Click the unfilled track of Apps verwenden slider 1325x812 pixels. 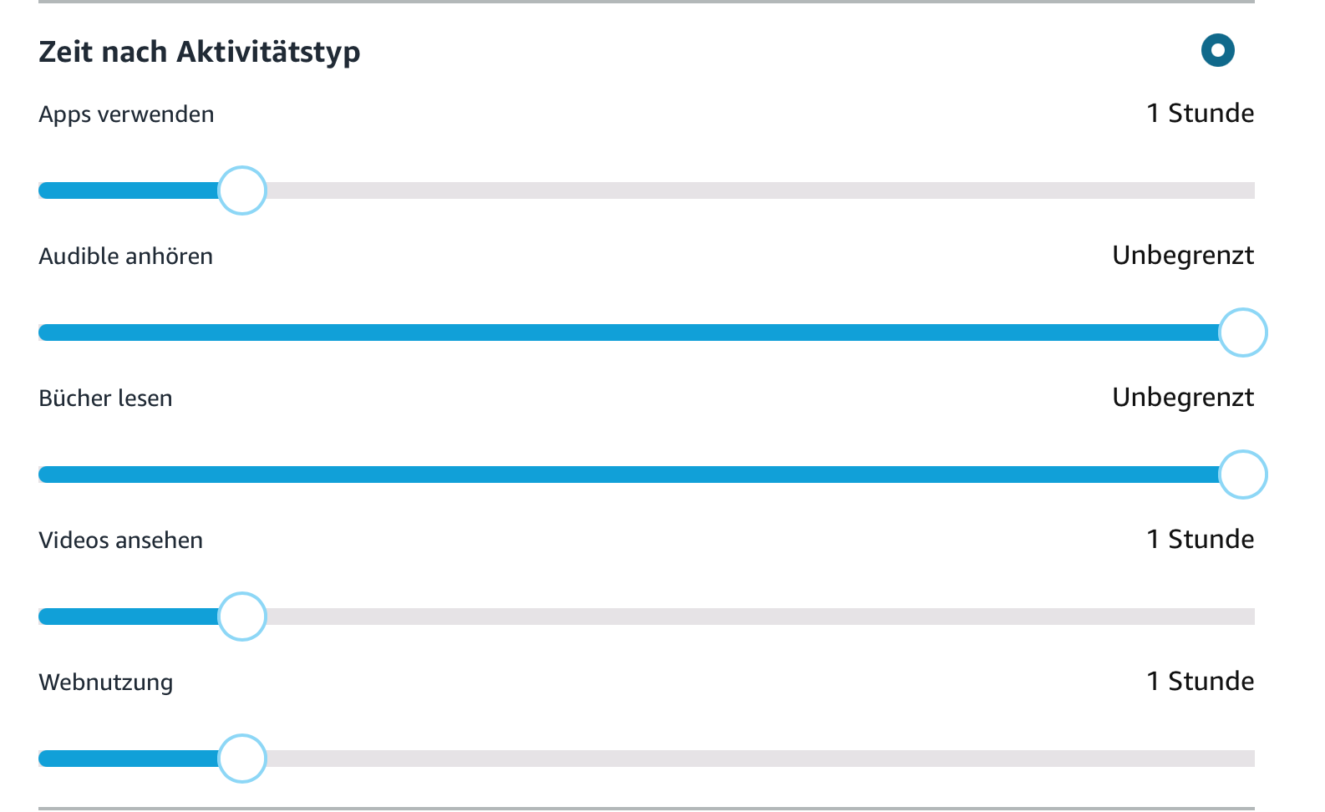[x=752, y=190]
